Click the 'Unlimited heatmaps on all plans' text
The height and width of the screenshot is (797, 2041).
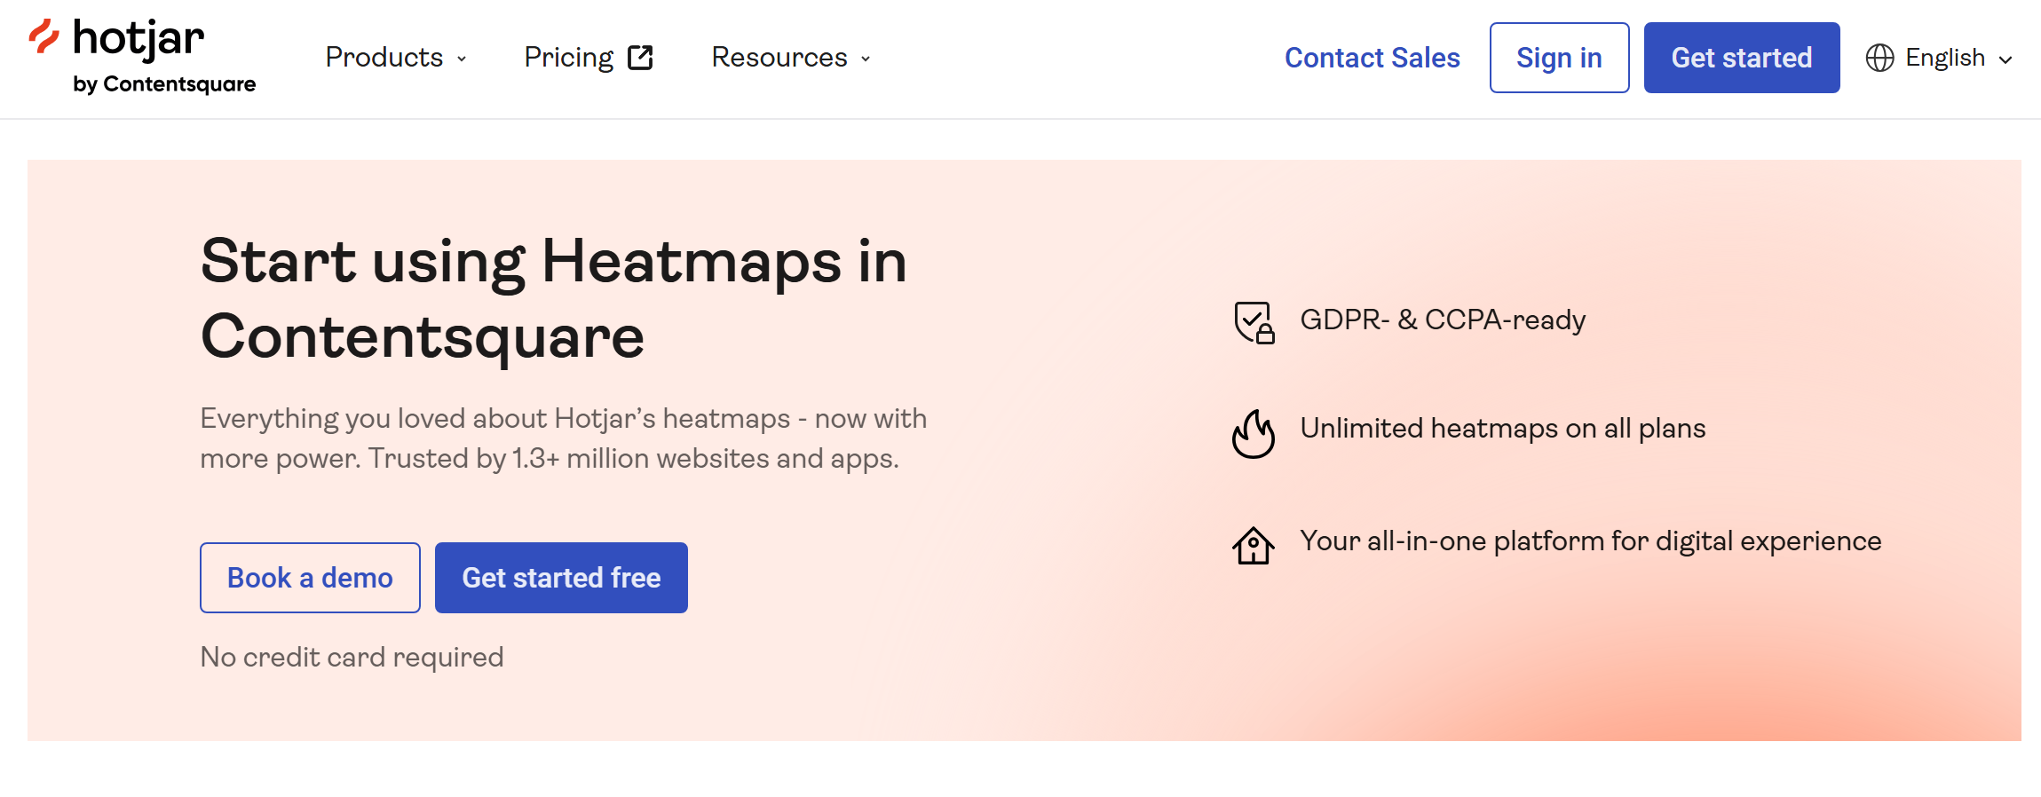click(1503, 429)
